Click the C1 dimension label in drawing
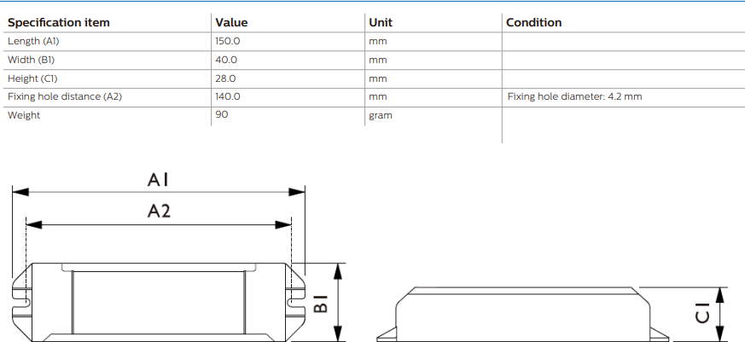745x342 pixels. (702, 314)
